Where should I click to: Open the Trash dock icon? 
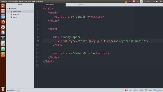point(3,89)
